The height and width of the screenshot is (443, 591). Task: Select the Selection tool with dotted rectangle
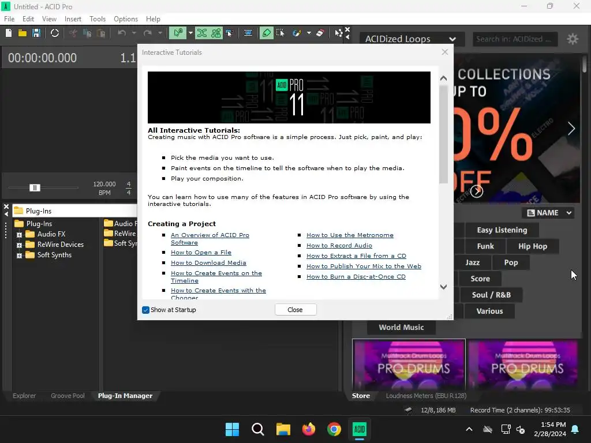pos(280,33)
